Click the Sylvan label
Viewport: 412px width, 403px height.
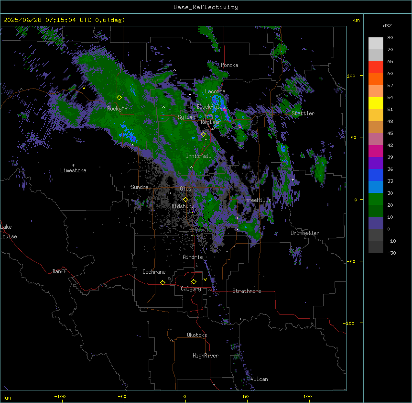pyautogui.click(x=186, y=117)
